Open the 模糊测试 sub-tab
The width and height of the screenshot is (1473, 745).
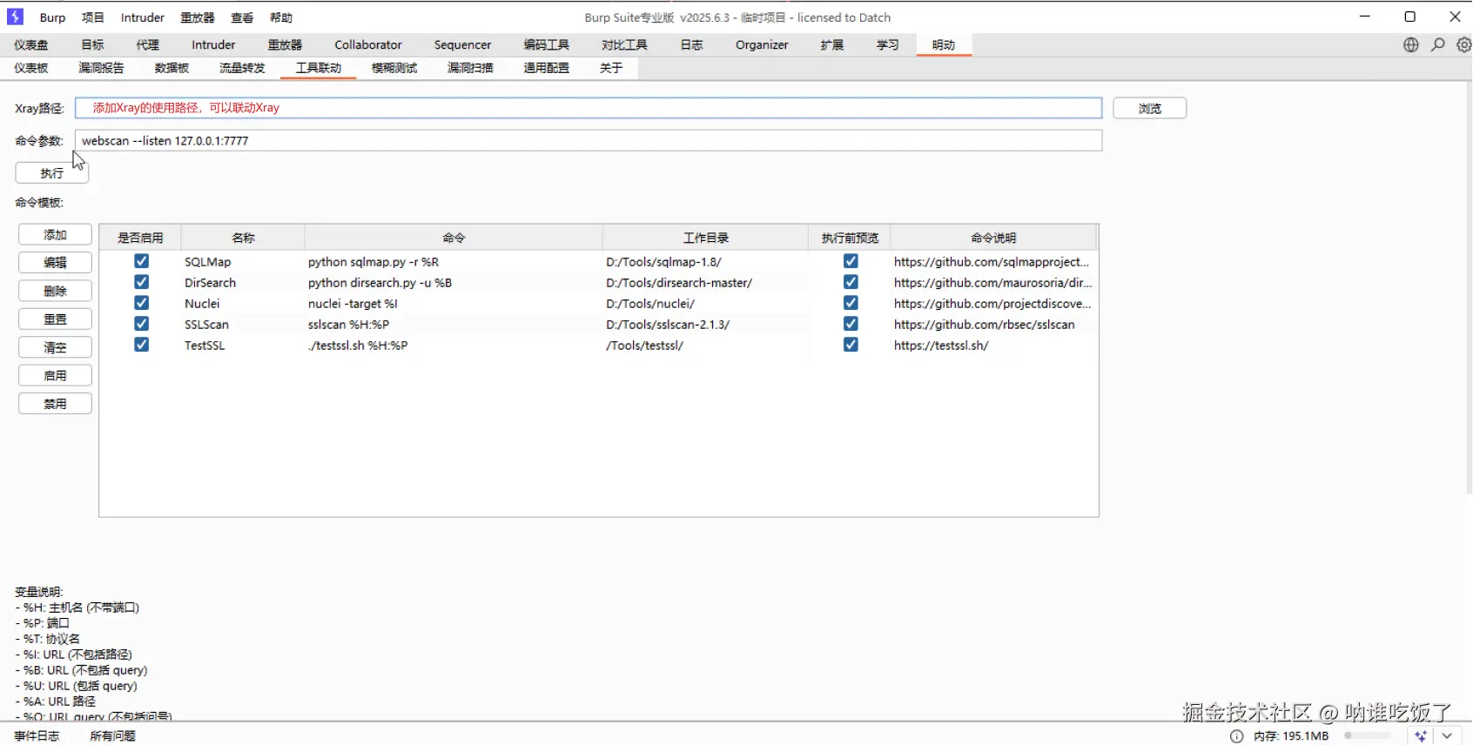pyautogui.click(x=394, y=68)
